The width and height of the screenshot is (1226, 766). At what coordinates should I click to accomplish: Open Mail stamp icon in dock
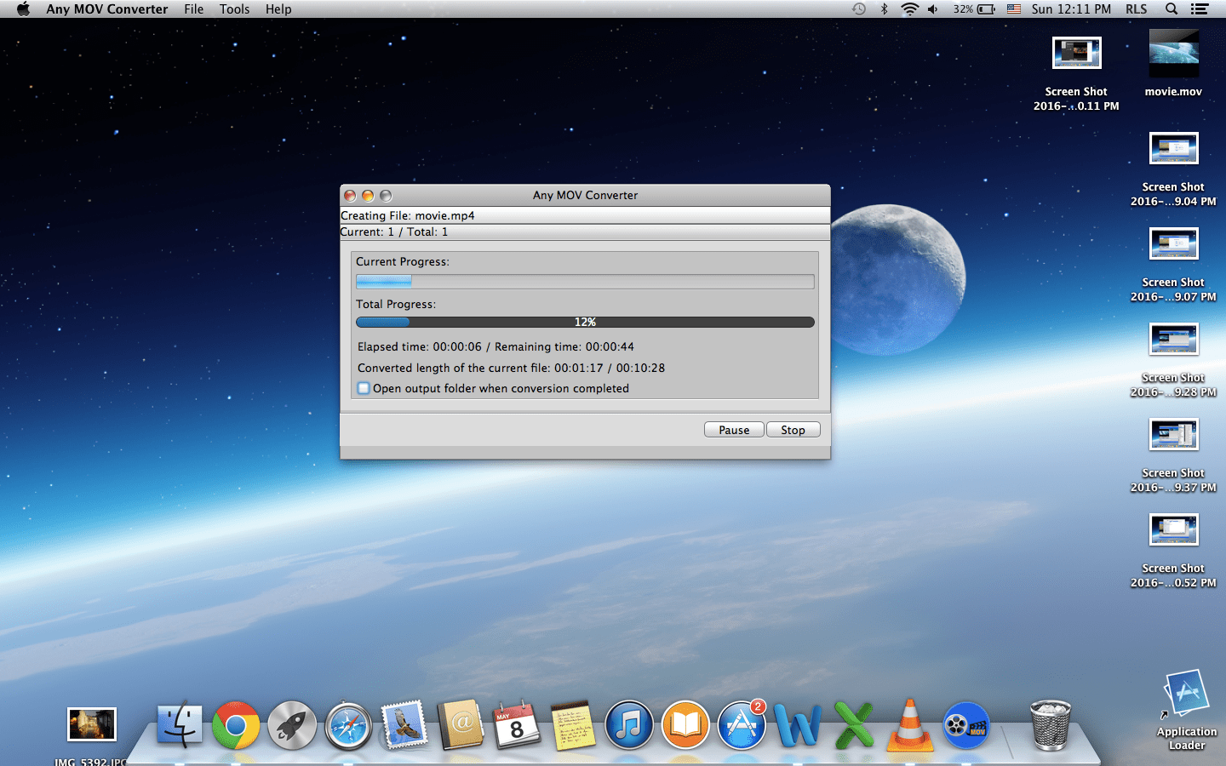click(404, 725)
